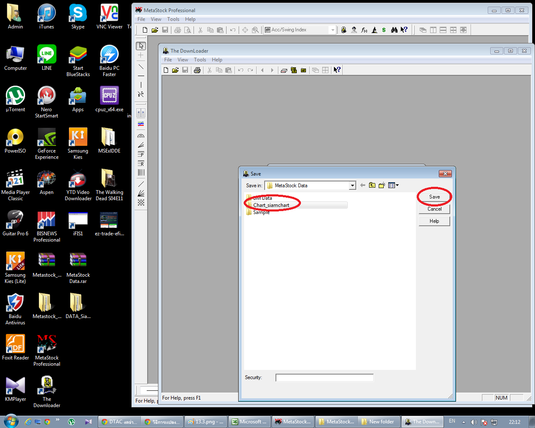Click the New icon in MetaStock Professional toolbar
The width and height of the screenshot is (535, 428).
pyautogui.click(x=145, y=30)
